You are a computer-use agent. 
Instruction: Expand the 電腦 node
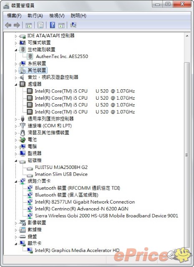[16, 147]
